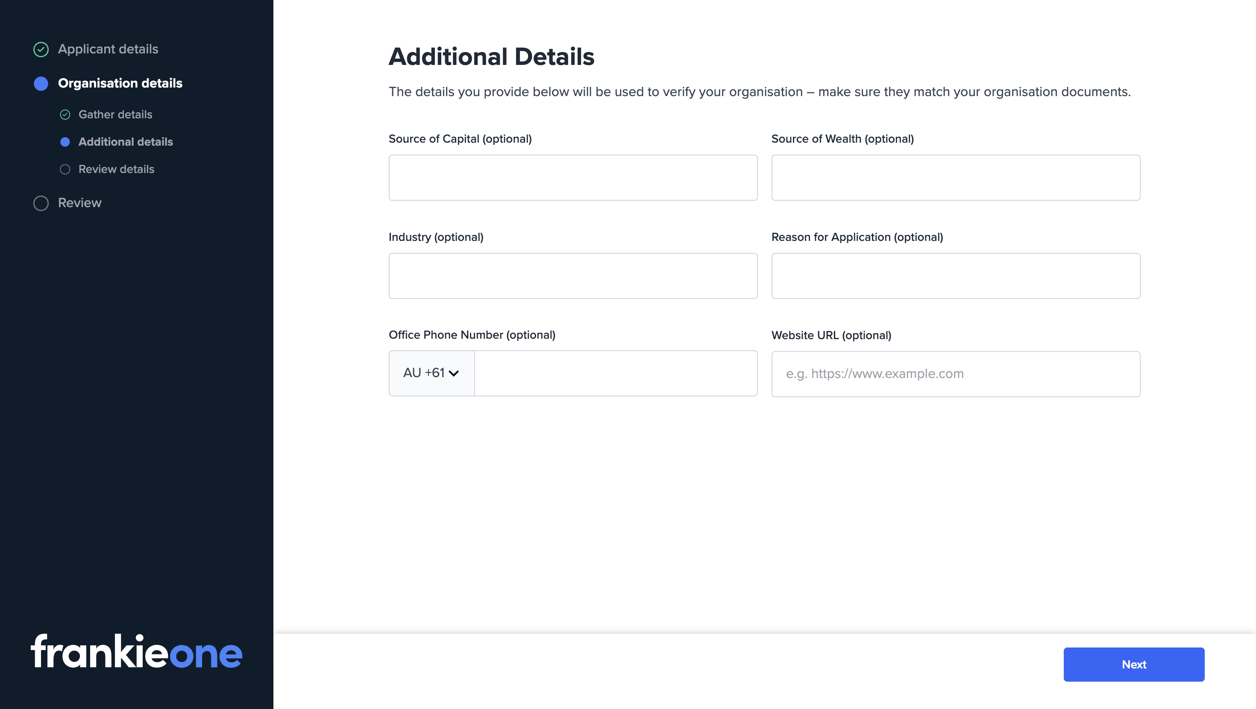
Task: Click the circle icon beside Review
Action: (x=41, y=203)
